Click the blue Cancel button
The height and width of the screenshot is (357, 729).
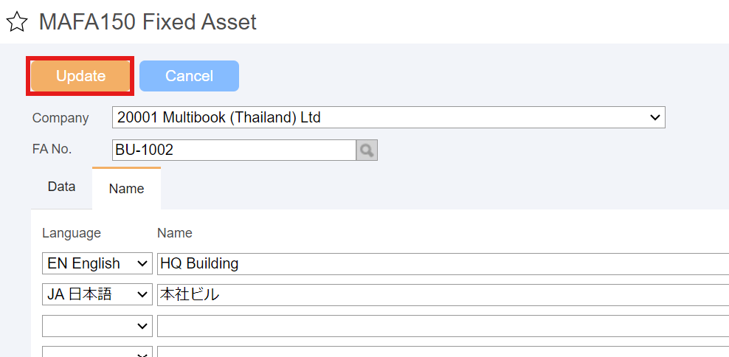[x=189, y=76]
